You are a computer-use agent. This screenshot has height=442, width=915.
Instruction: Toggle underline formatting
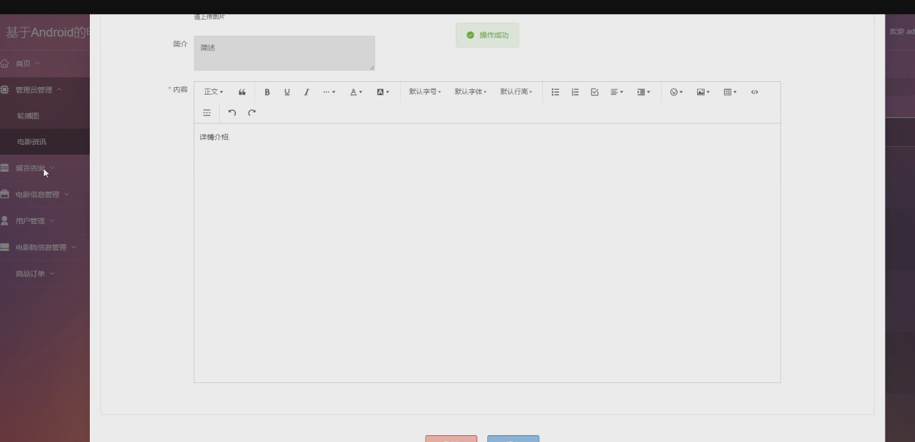(x=287, y=92)
